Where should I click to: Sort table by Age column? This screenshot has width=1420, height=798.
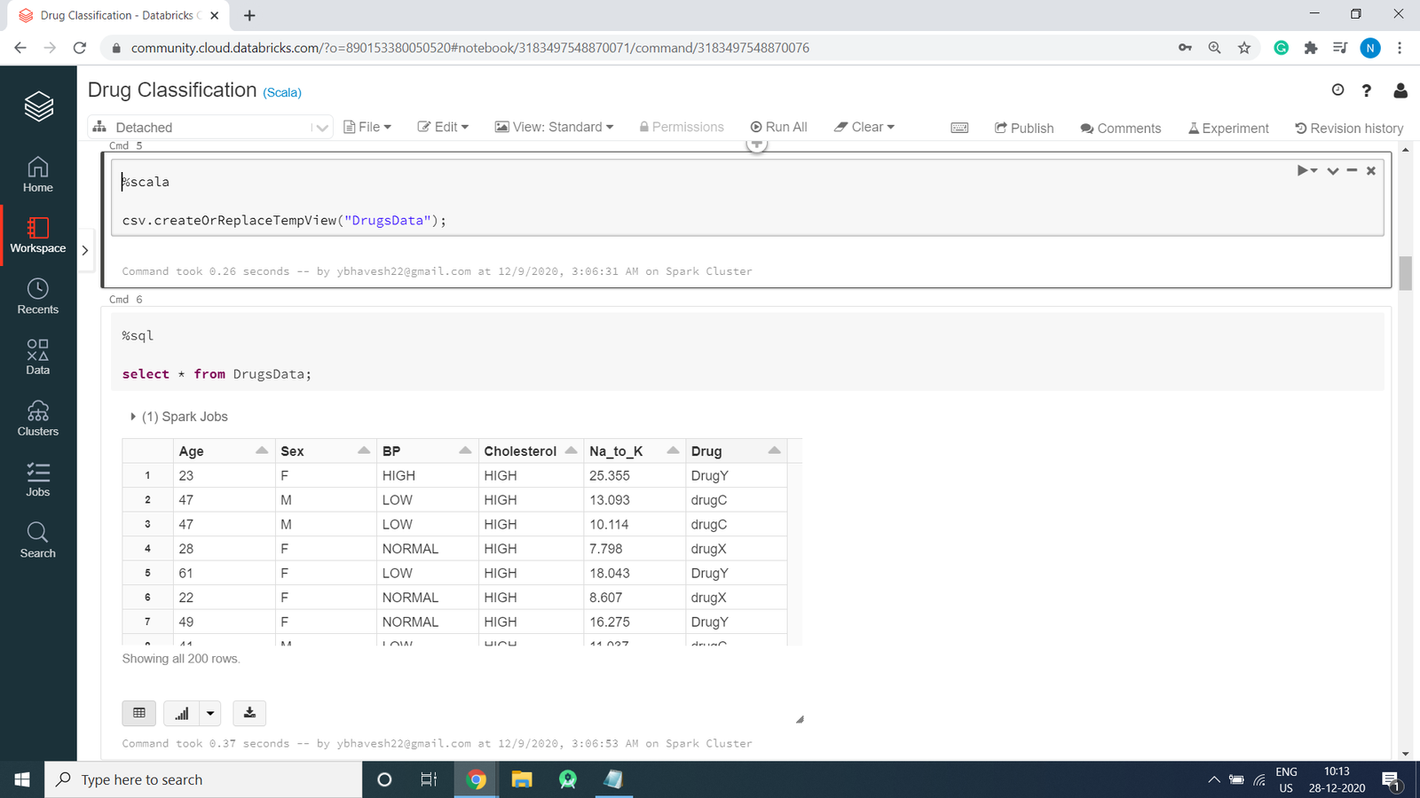point(261,450)
